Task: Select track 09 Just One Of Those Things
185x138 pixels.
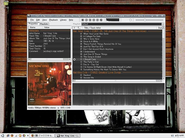Action: pos(117,54)
